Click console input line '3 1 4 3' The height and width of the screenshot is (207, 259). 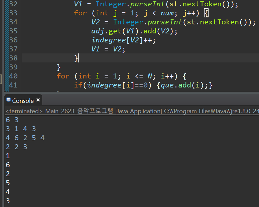21,129
